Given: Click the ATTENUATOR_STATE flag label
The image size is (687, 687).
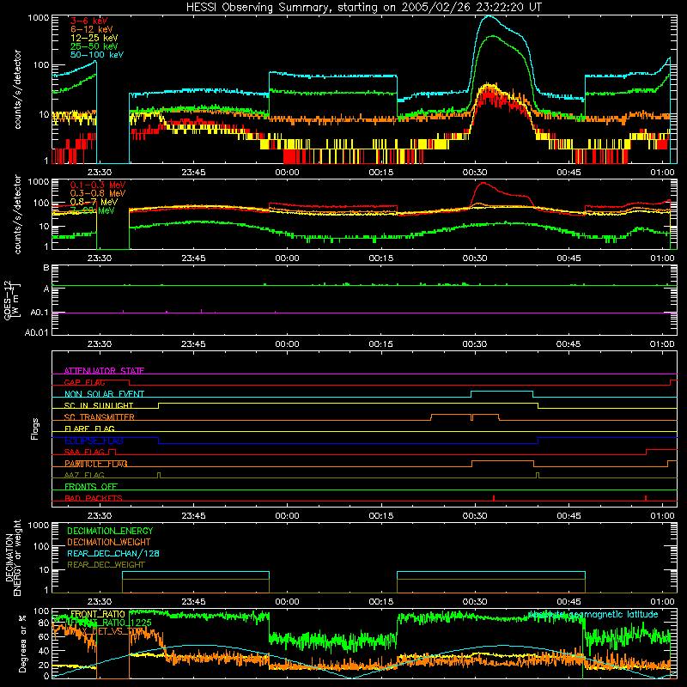Looking at the screenshot, I should coord(104,371).
